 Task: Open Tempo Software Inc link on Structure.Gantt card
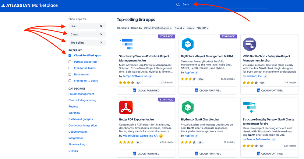click(259, 139)
